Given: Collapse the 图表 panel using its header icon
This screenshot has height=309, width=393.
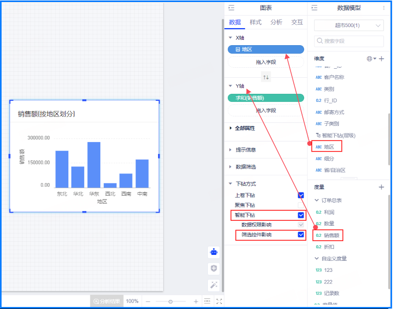Looking at the screenshot, I should 231,8.
